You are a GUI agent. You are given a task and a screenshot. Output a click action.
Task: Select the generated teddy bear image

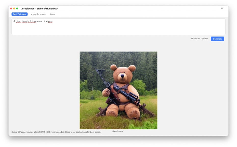[118, 90]
